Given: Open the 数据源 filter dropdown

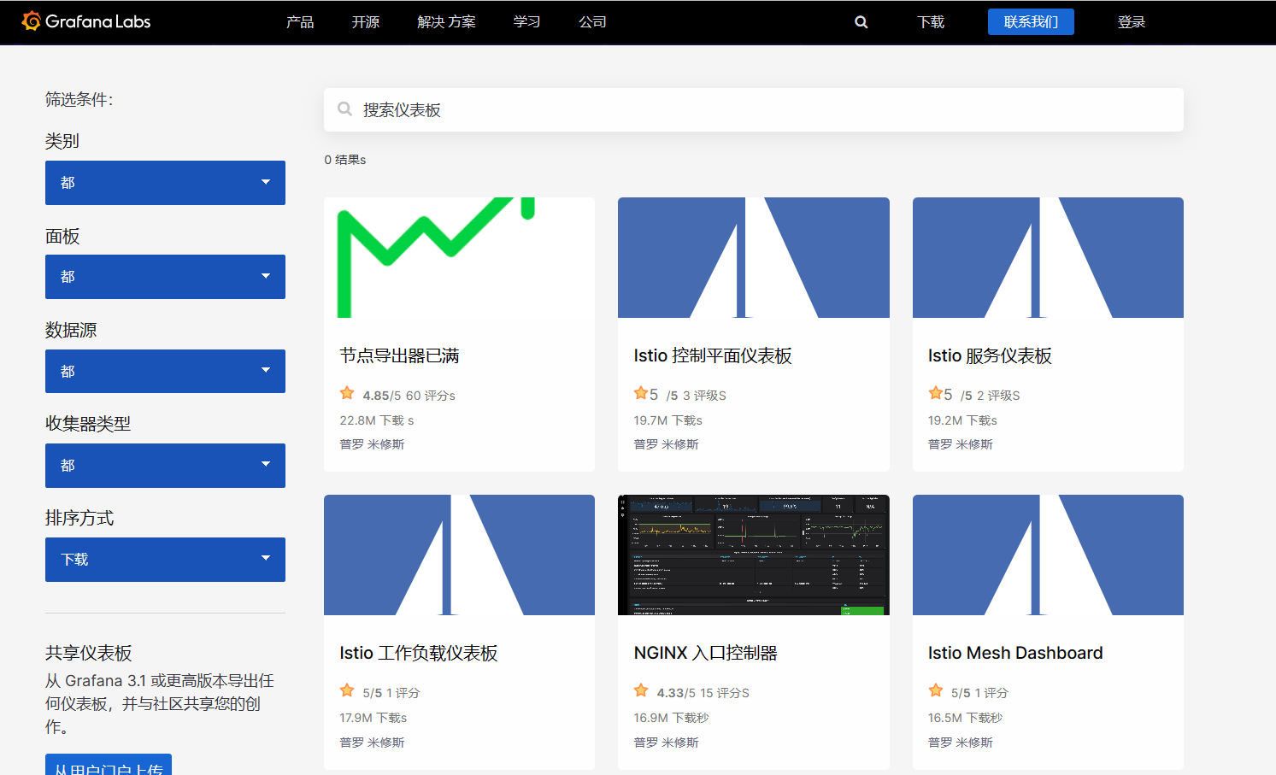Looking at the screenshot, I should pos(165,371).
